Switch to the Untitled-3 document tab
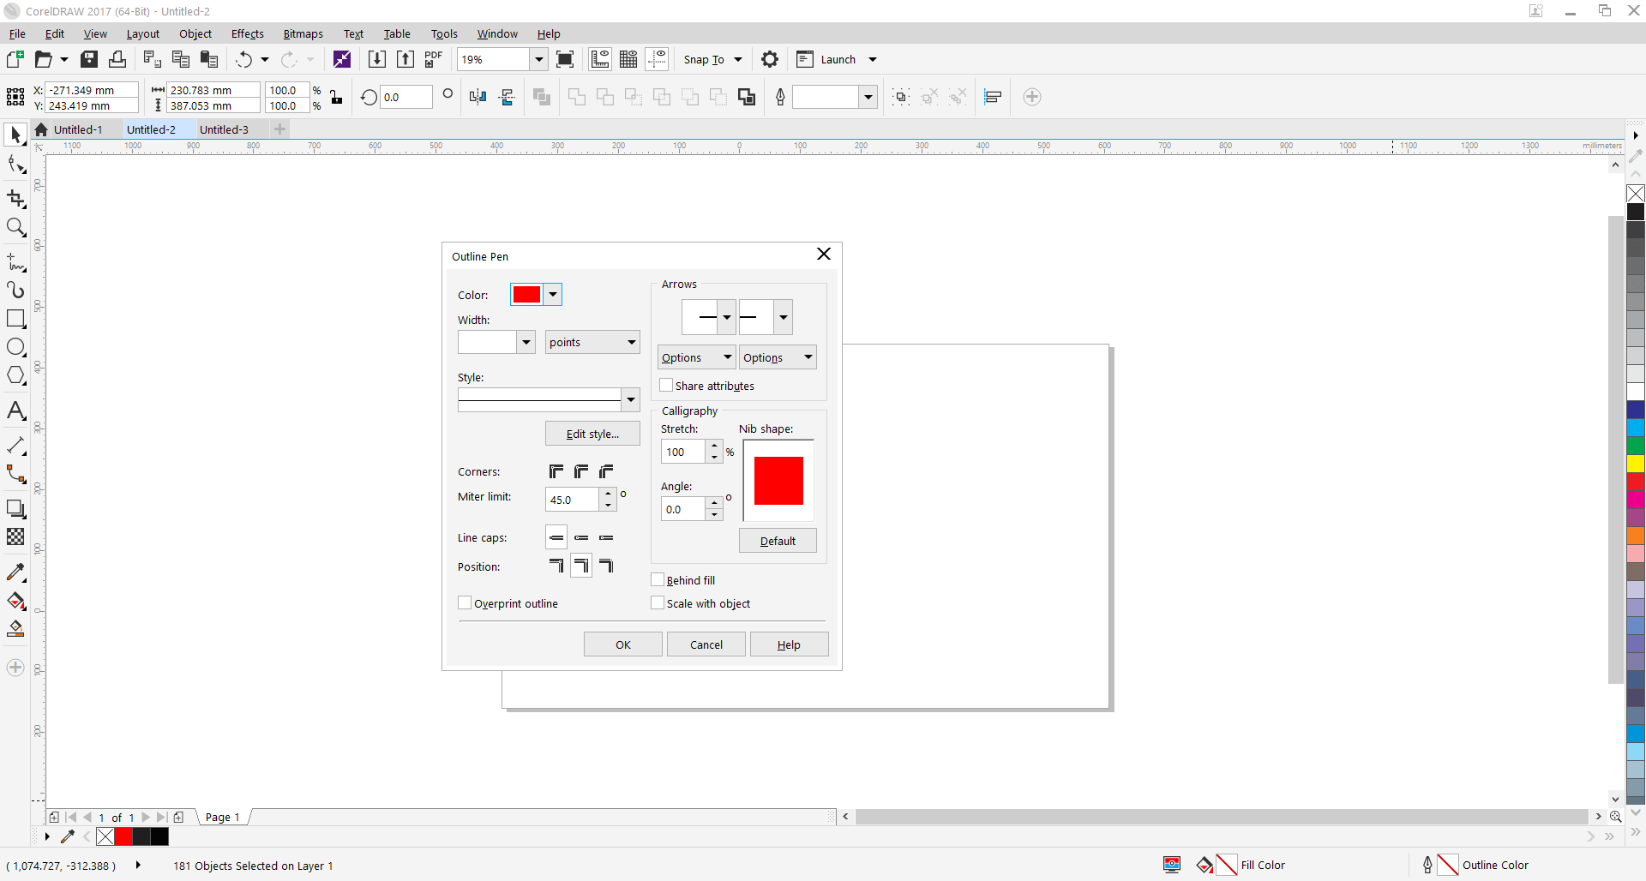 pos(224,129)
